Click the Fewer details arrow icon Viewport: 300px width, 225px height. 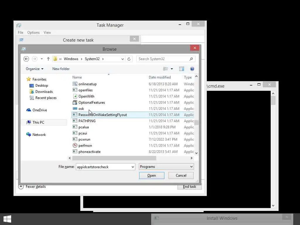pyautogui.click(x=21, y=187)
